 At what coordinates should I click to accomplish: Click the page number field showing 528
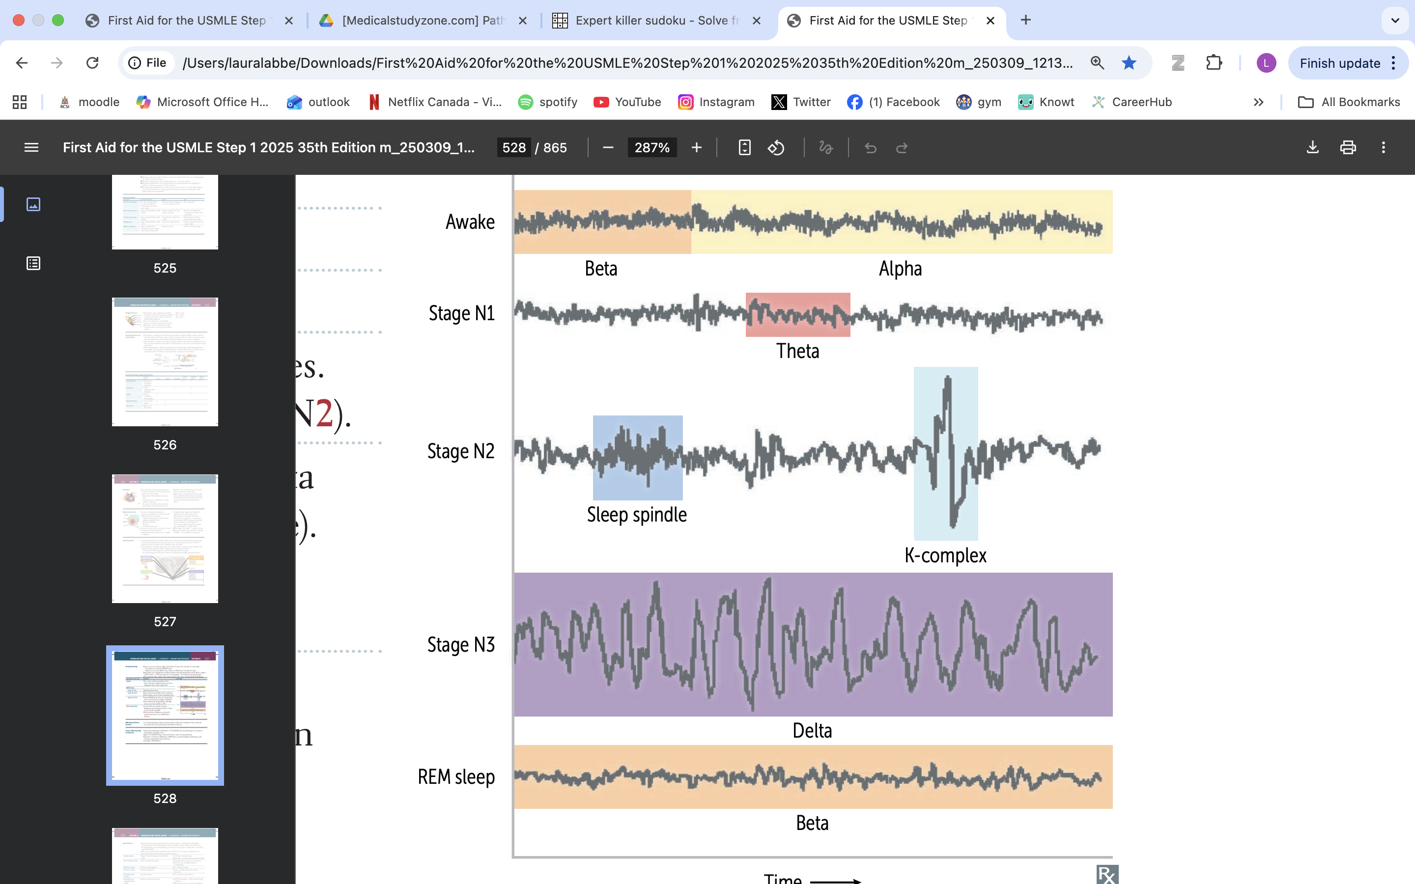pyautogui.click(x=514, y=148)
